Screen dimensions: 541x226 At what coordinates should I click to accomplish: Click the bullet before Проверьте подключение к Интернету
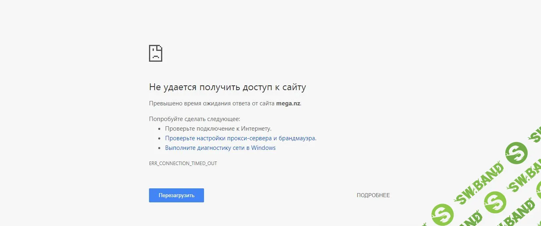pos(159,129)
